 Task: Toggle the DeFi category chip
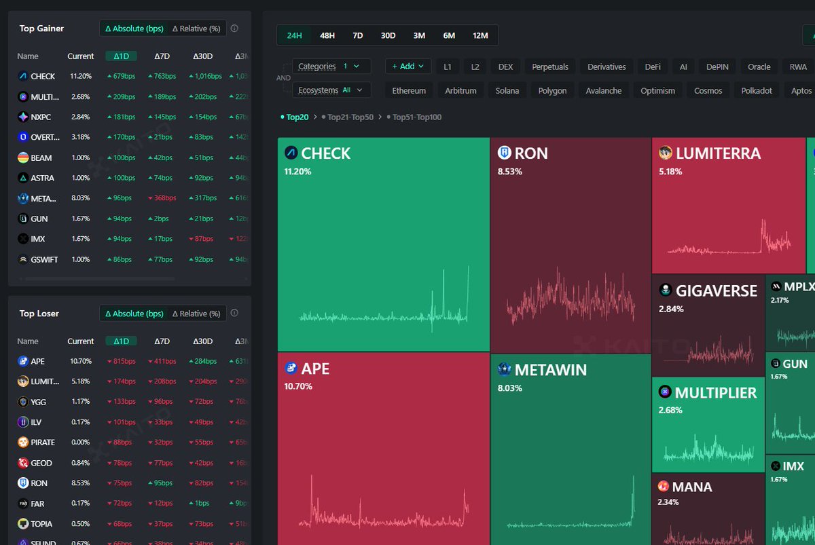coord(653,67)
